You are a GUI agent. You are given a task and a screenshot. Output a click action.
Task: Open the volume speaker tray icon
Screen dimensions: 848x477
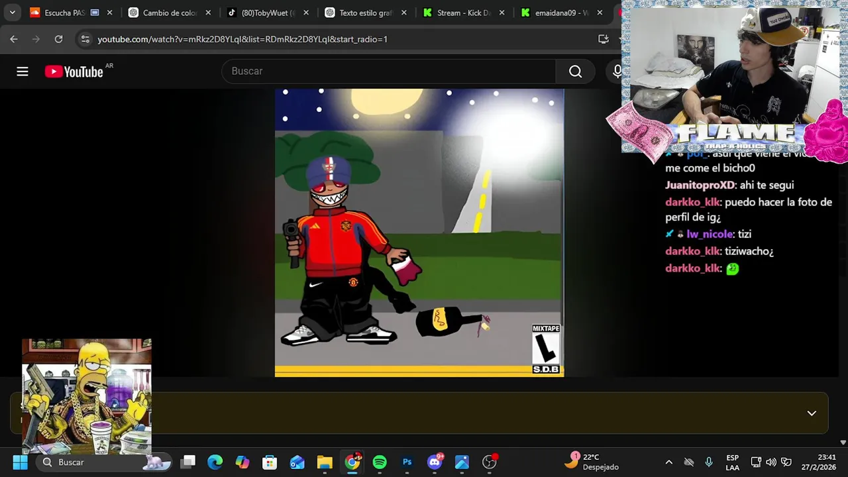point(771,462)
